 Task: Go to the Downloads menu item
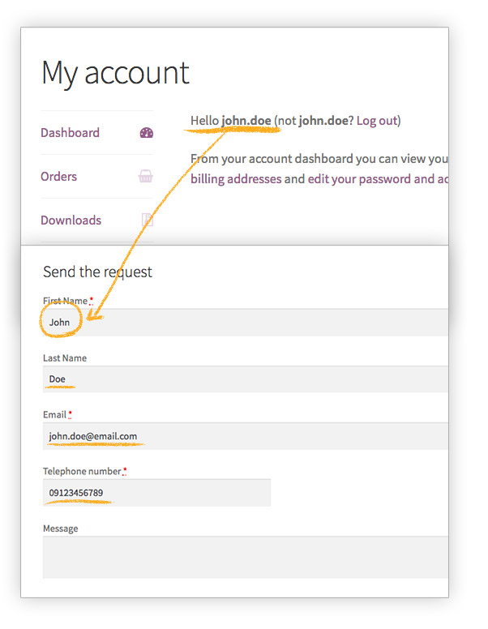pos(71,220)
